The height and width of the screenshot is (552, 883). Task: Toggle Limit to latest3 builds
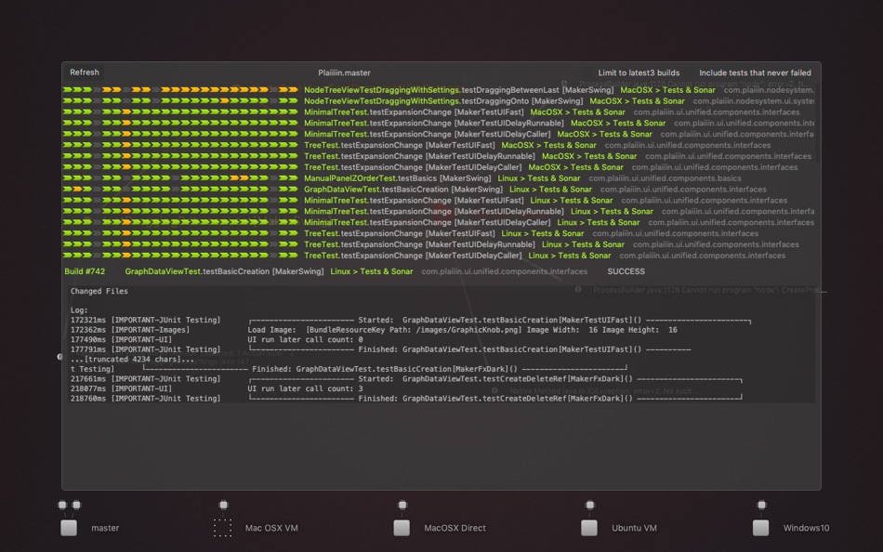click(639, 72)
